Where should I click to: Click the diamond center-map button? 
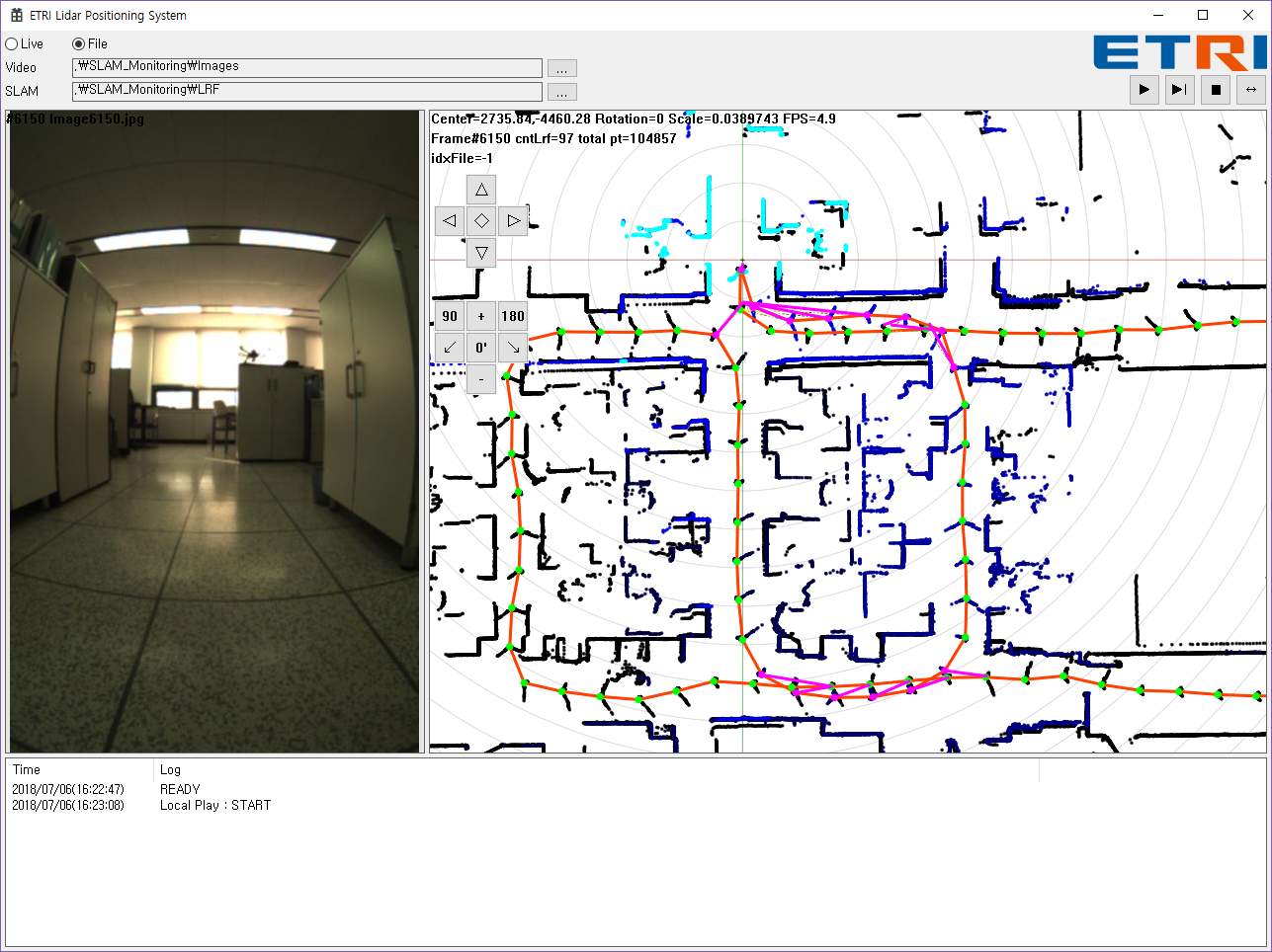tap(481, 220)
